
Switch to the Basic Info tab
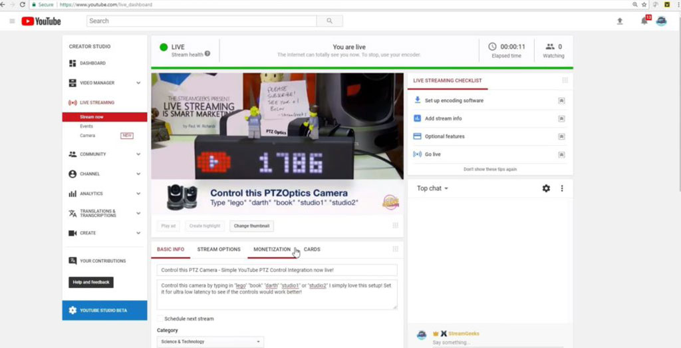[171, 250]
